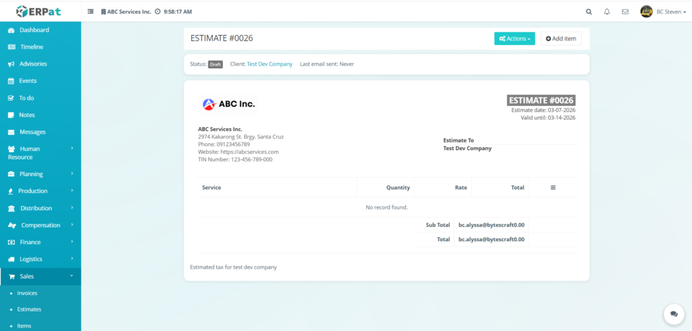Open Estimates under Sales
The width and height of the screenshot is (692, 331).
29,309
